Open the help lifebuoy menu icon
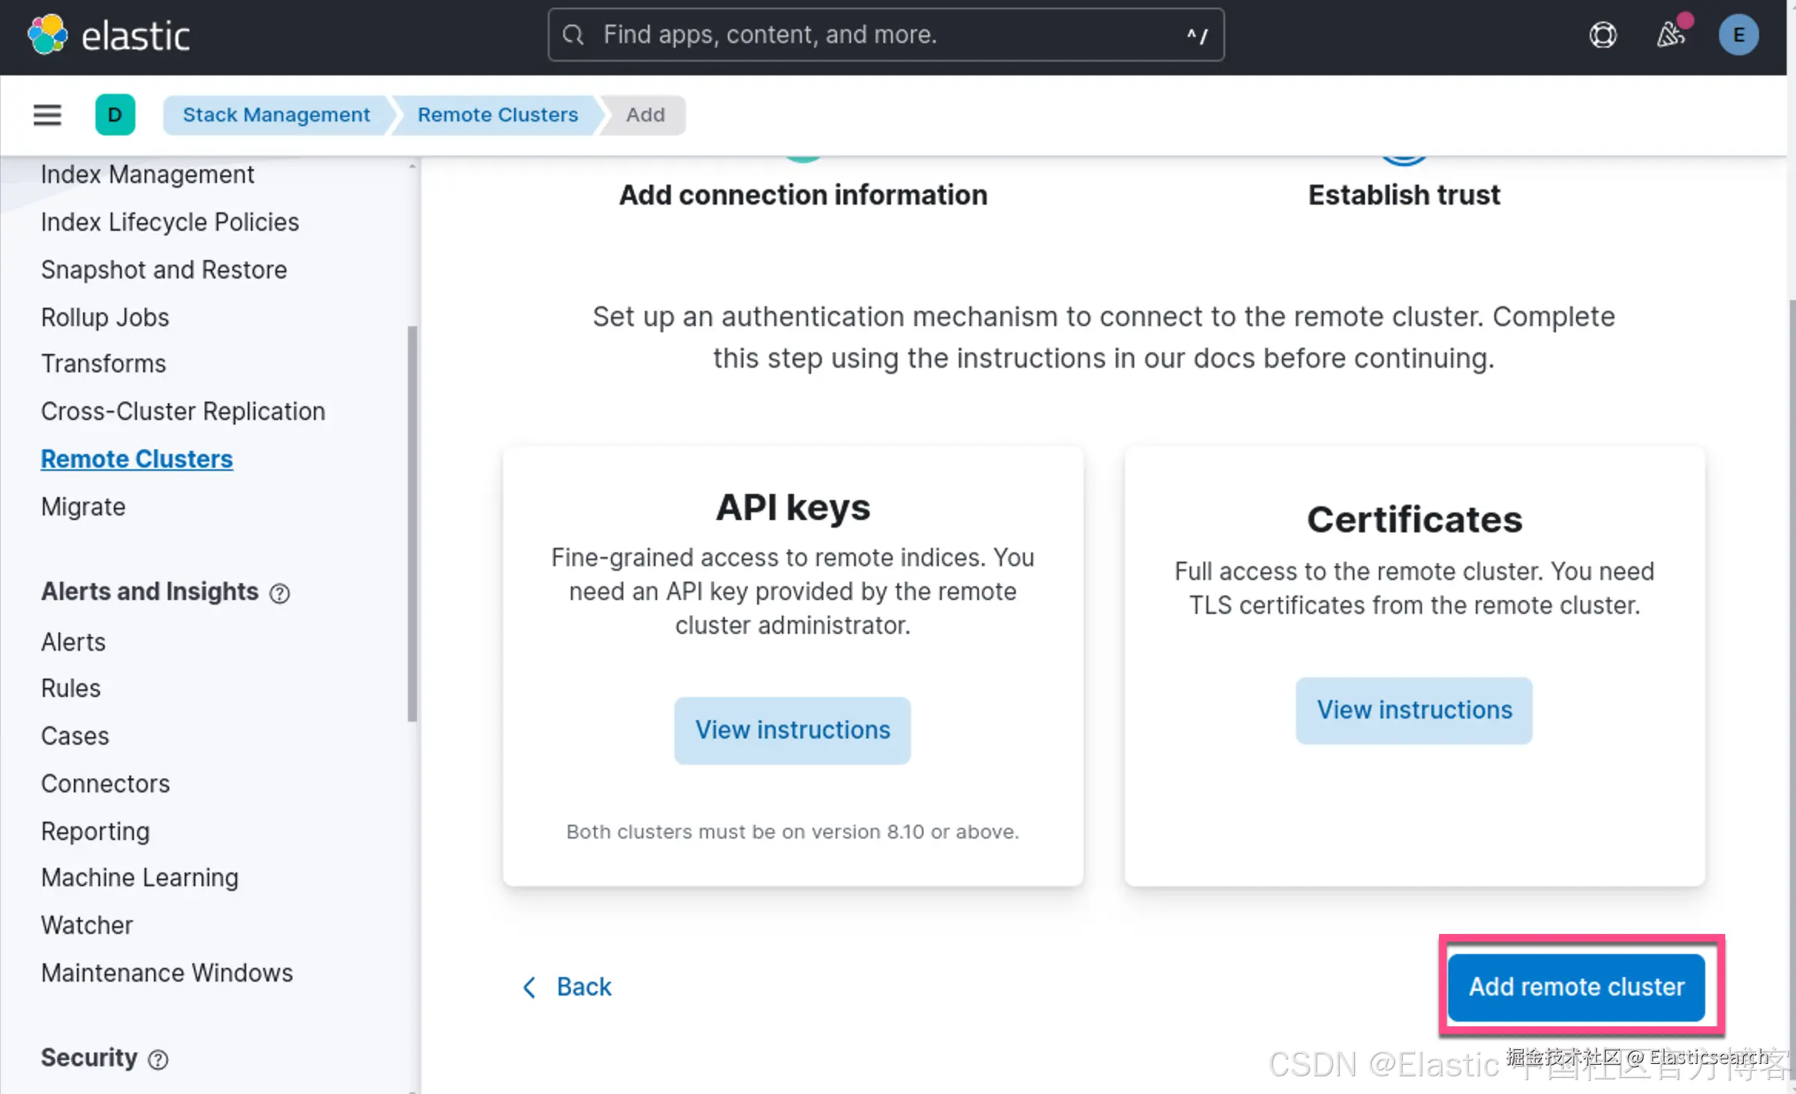Viewport: 1796px width, 1094px height. 1603,35
